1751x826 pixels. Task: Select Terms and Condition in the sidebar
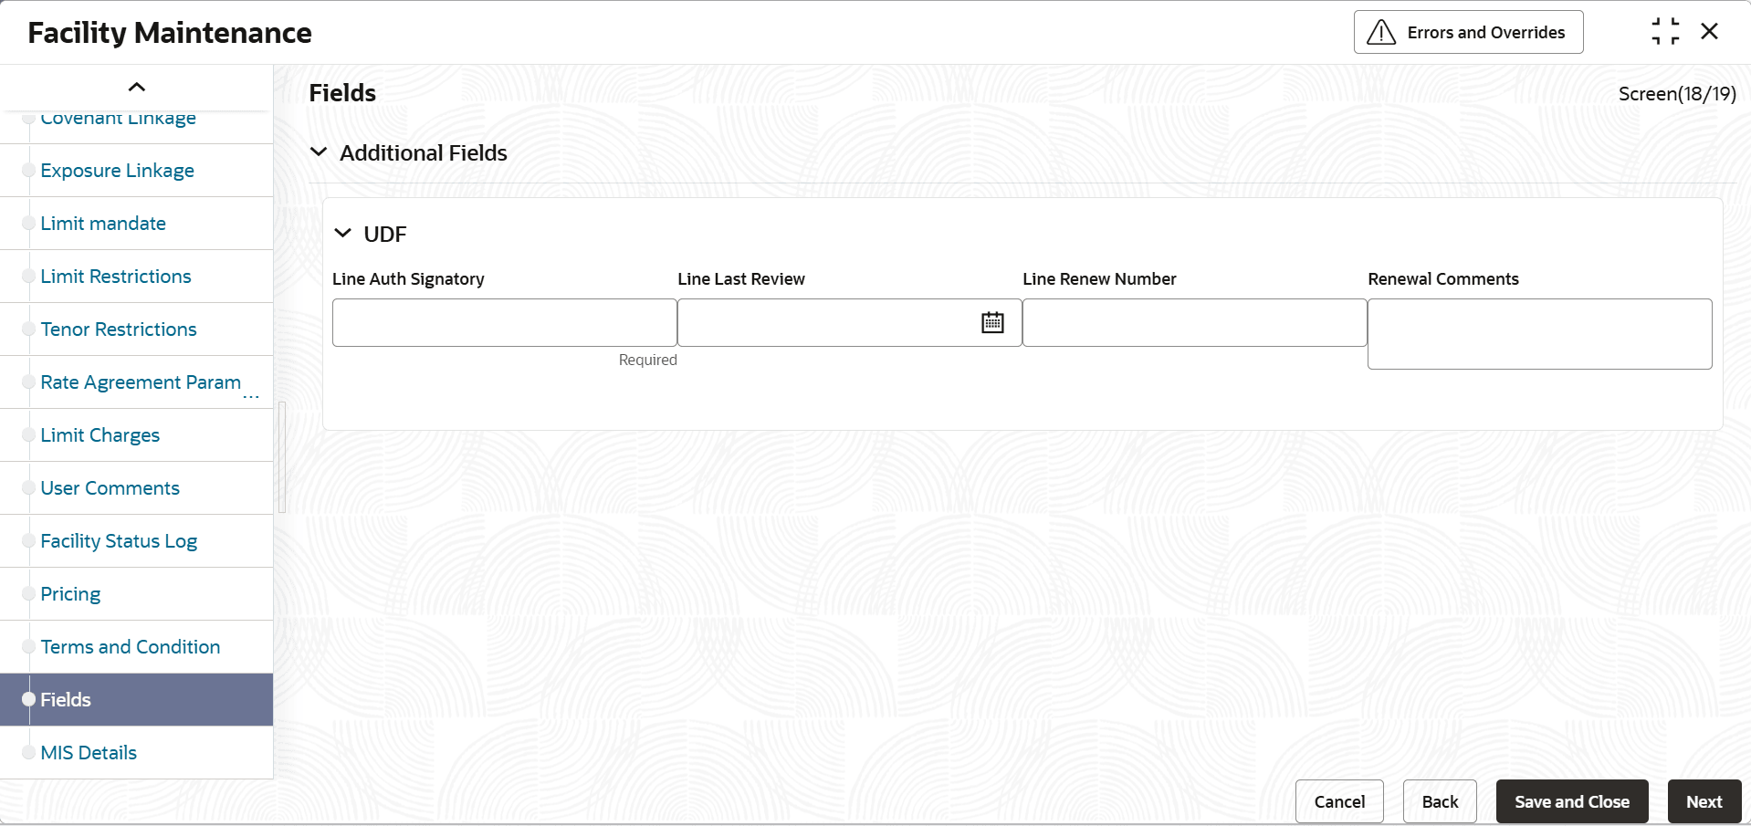(x=131, y=647)
